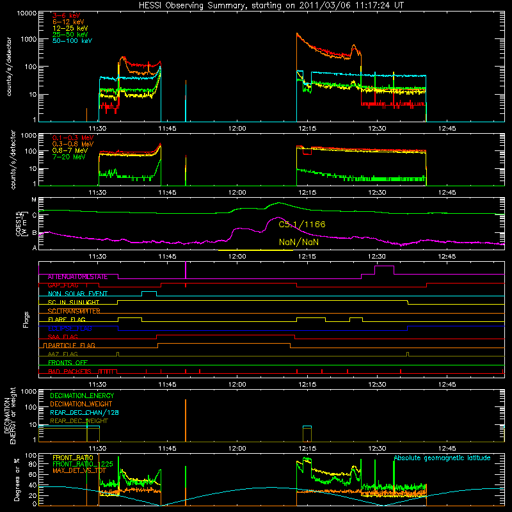Click the 12:00 tick label under top plot
The width and height of the screenshot is (512, 512).
(237, 129)
